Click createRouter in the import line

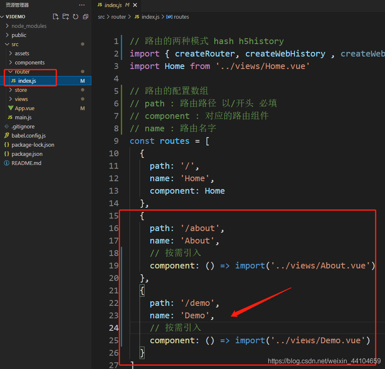coord(205,54)
